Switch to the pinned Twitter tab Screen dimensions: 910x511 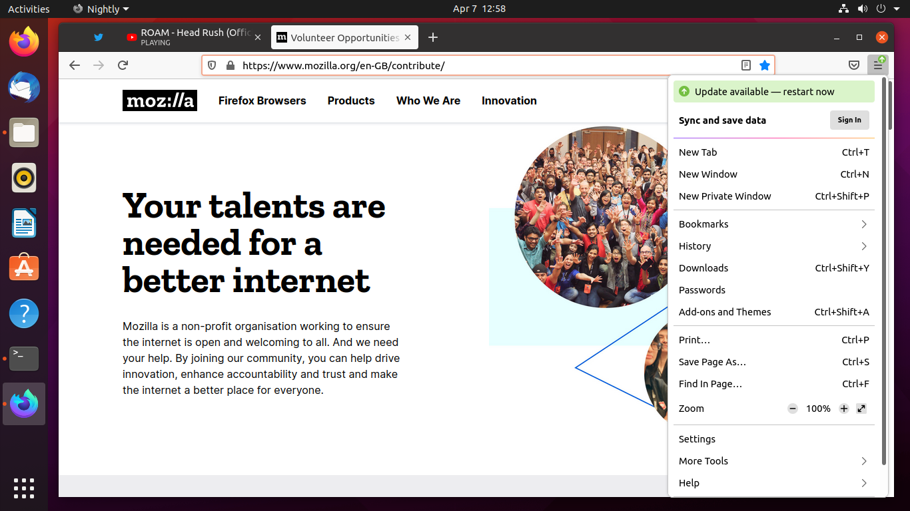[99, 38]
